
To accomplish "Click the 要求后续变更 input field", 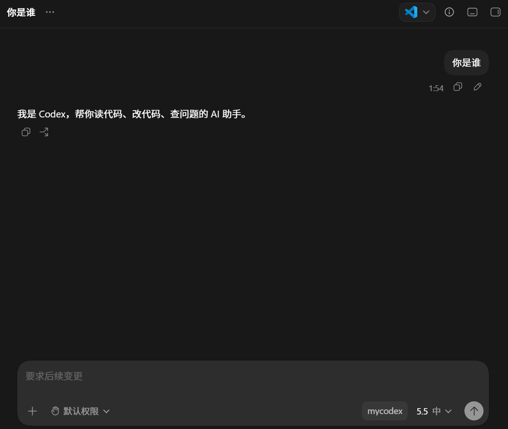I will (x=253, y=376).
